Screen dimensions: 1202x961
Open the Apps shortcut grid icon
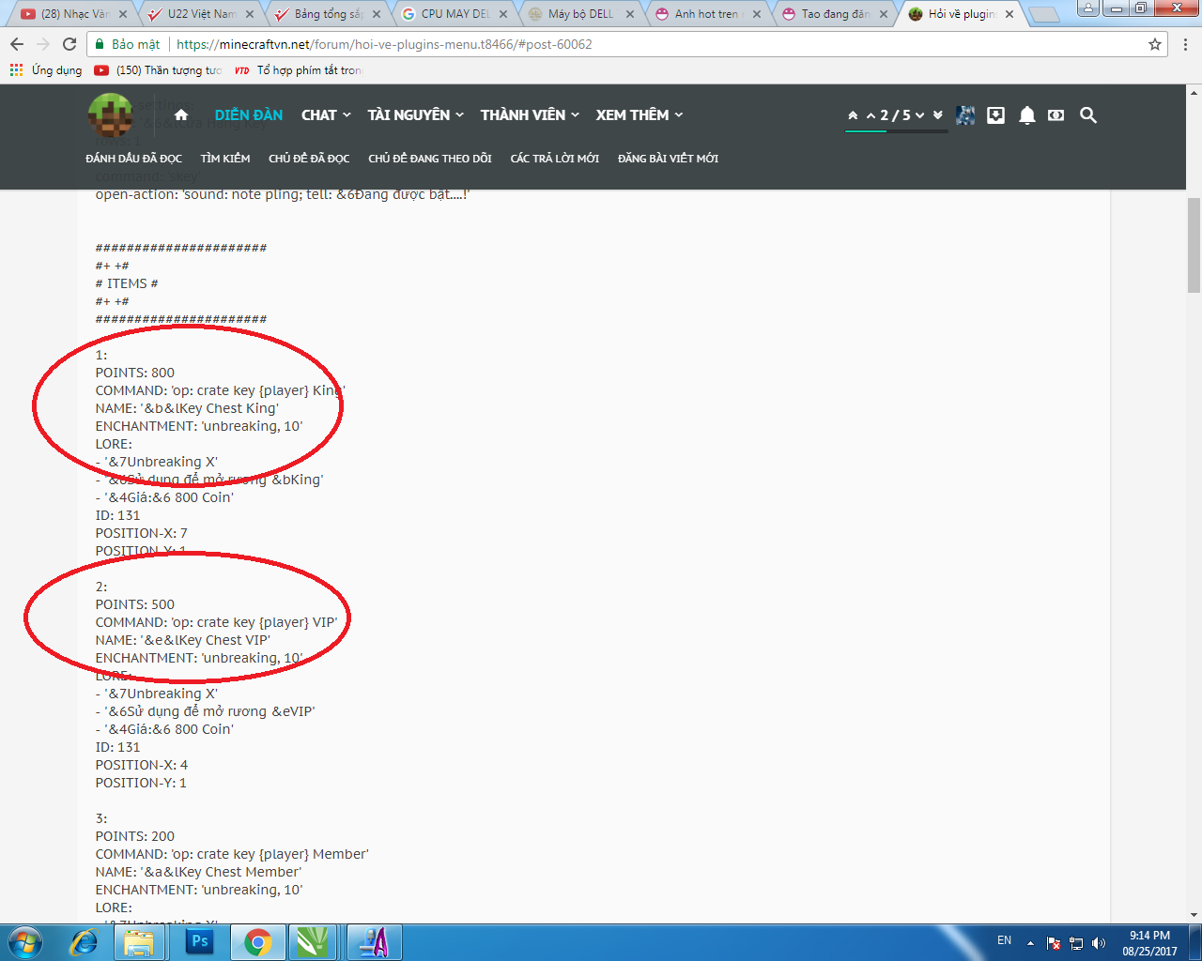pos(16,70)
